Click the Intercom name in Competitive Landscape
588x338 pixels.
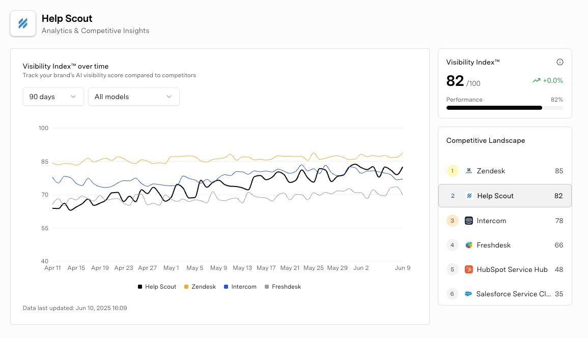click(491, 221)
